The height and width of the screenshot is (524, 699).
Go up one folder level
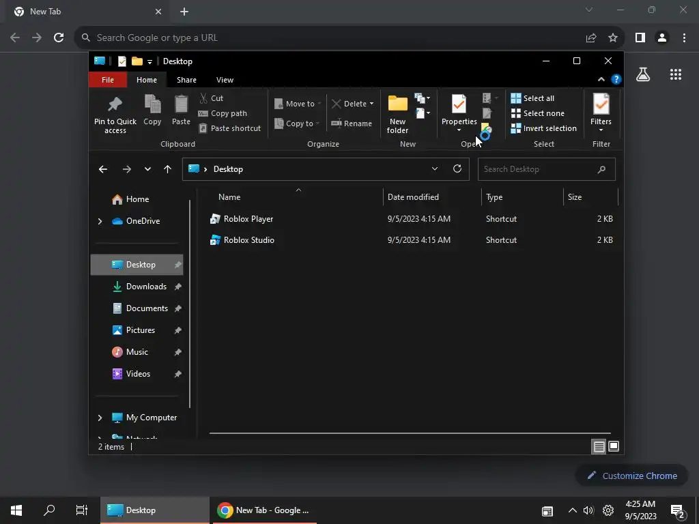[168, 169]
